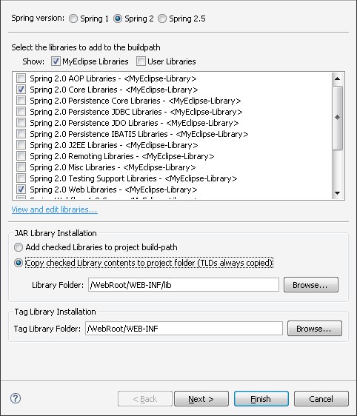
Task: Click scroll down arrow in libraries list
Action: 337,193
